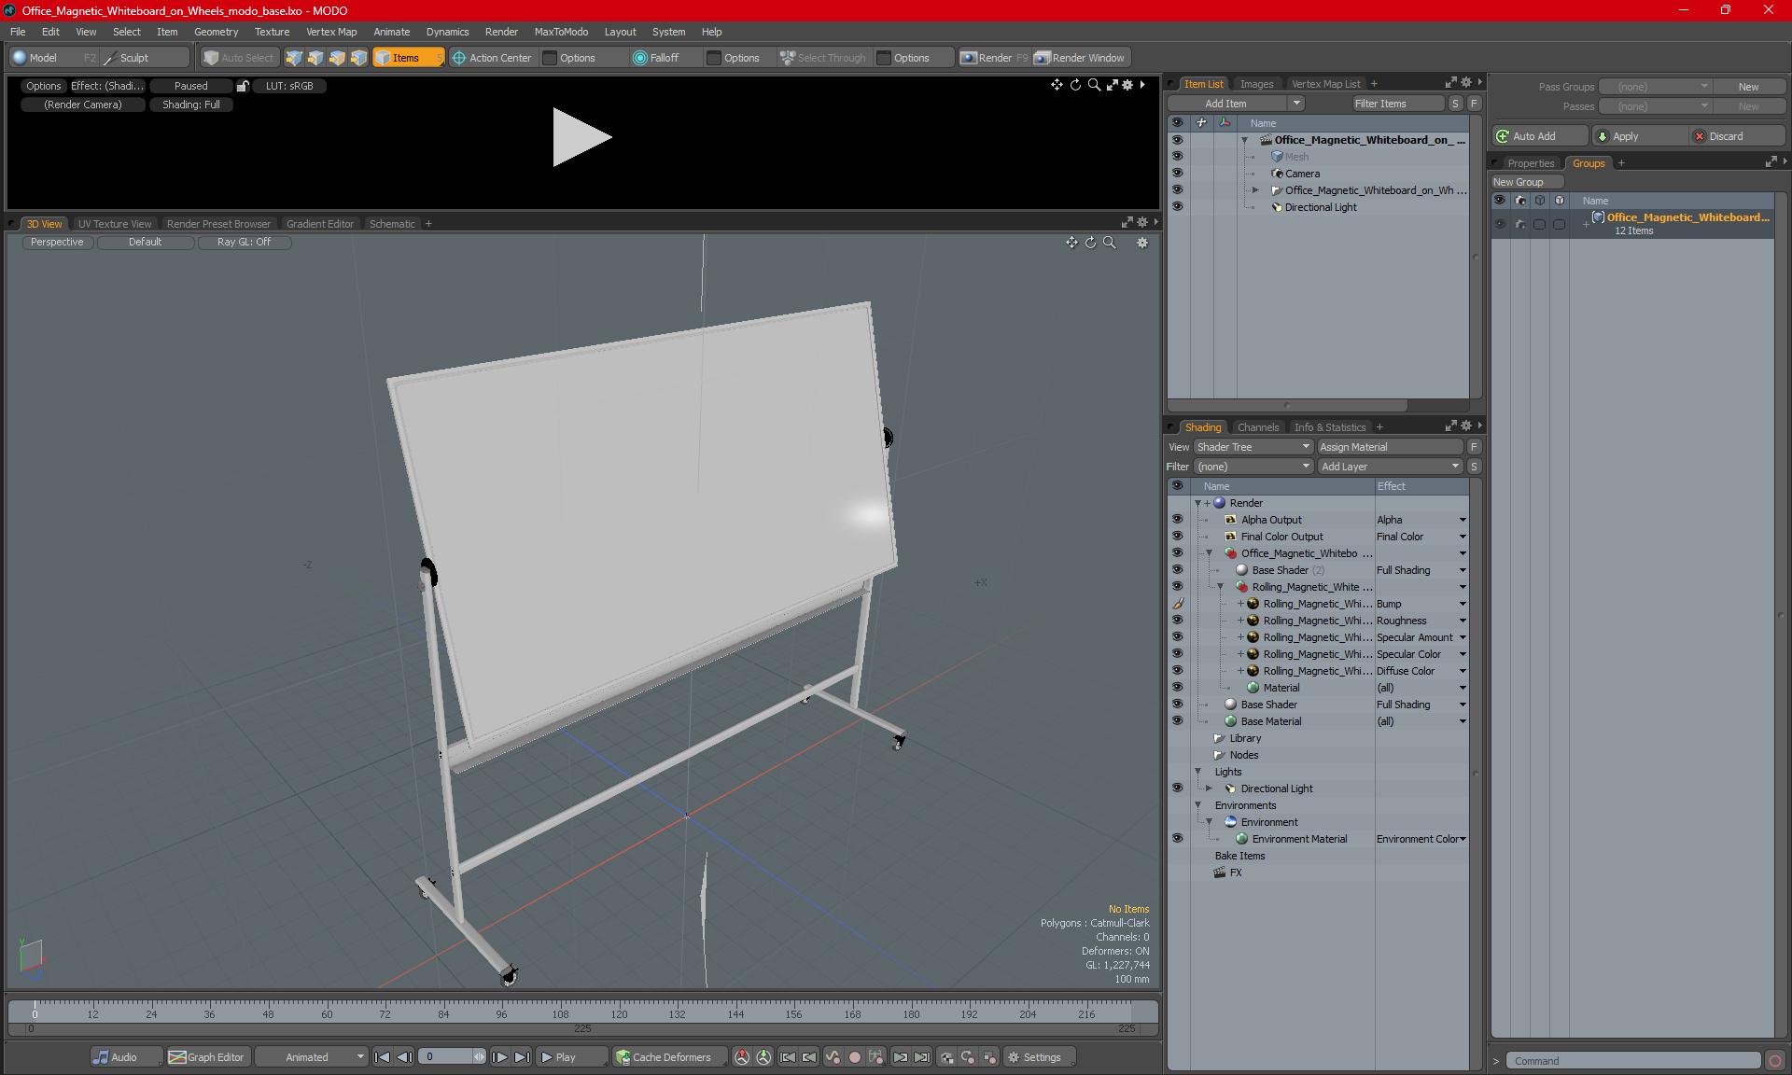Click the Render F9 button
The width and height of the screenshot is (1792, 1075).
[994, 58]
